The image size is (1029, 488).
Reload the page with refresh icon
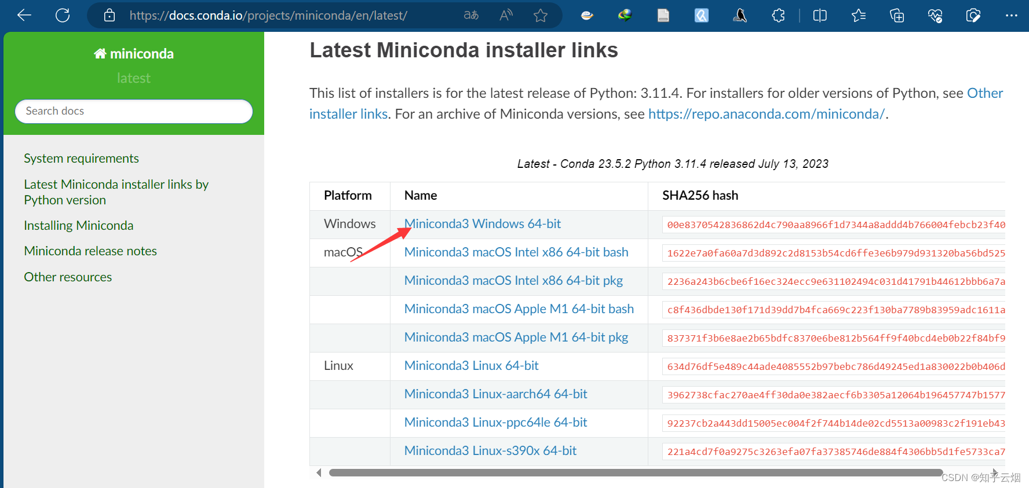(x=63, y=15)
